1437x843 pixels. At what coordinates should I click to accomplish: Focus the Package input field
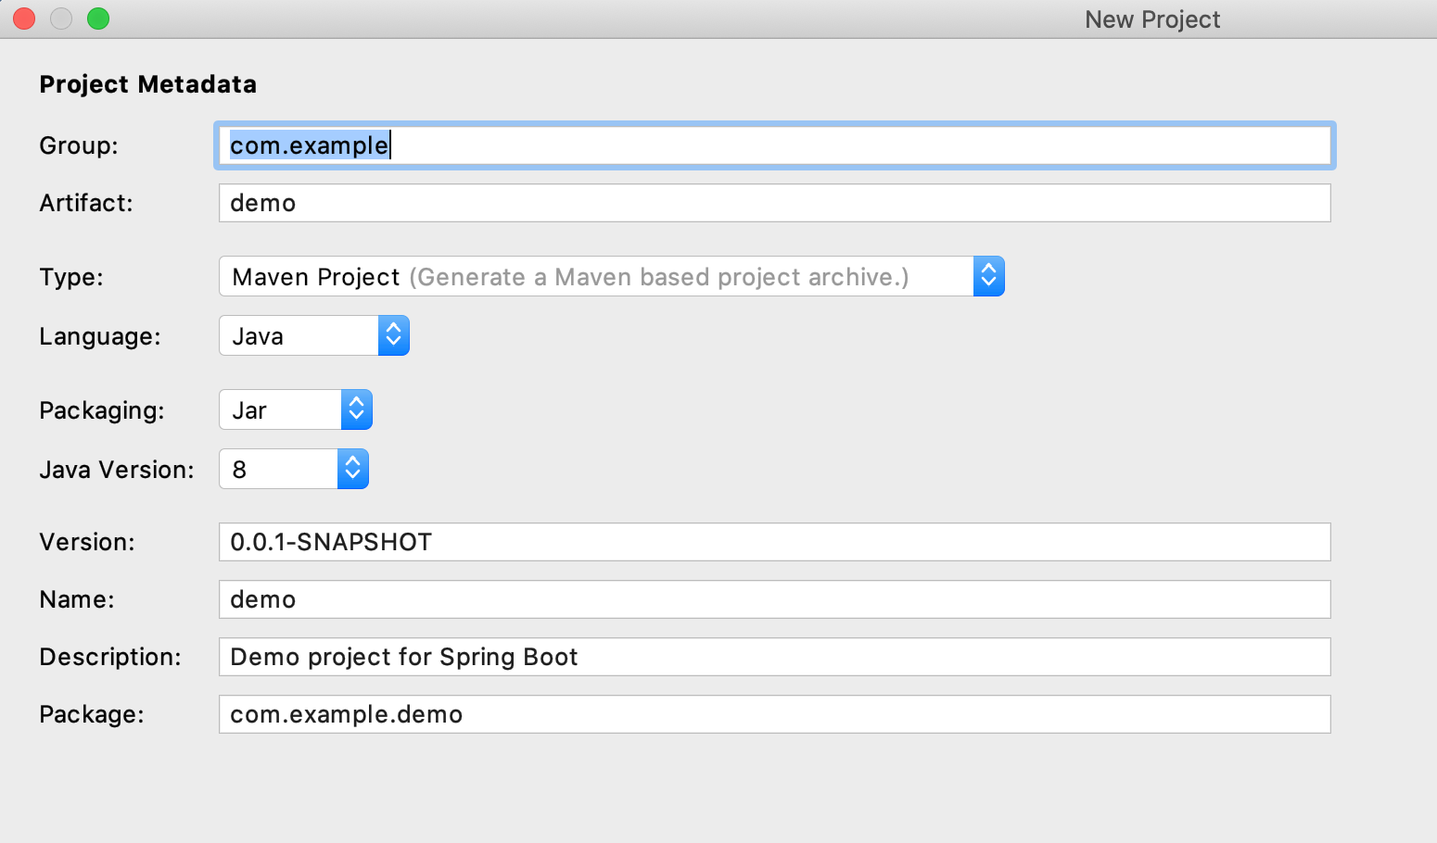[x=774, y=714]
